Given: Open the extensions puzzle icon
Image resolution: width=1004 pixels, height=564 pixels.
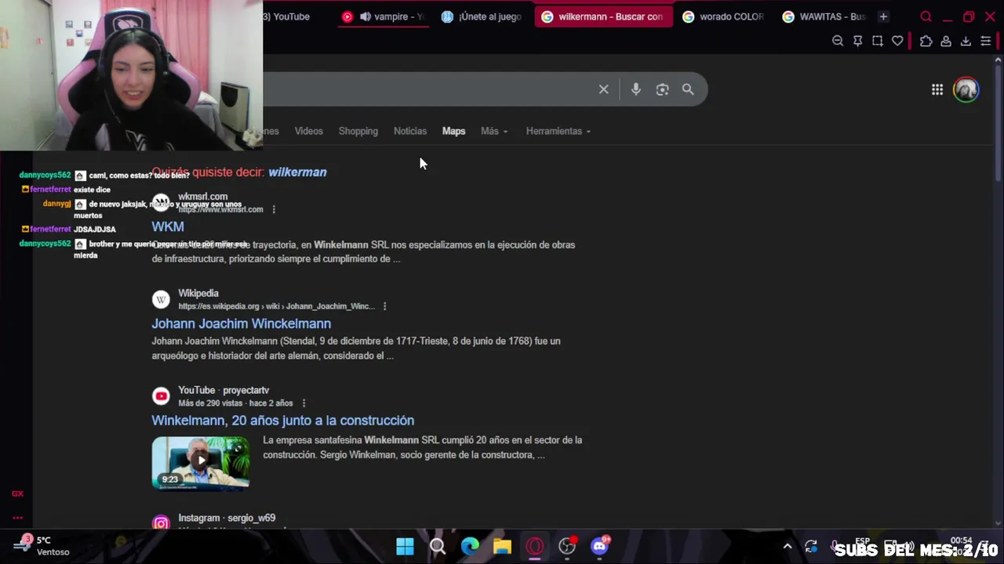Looking at the screenshot, I should [x=926, y=41].
